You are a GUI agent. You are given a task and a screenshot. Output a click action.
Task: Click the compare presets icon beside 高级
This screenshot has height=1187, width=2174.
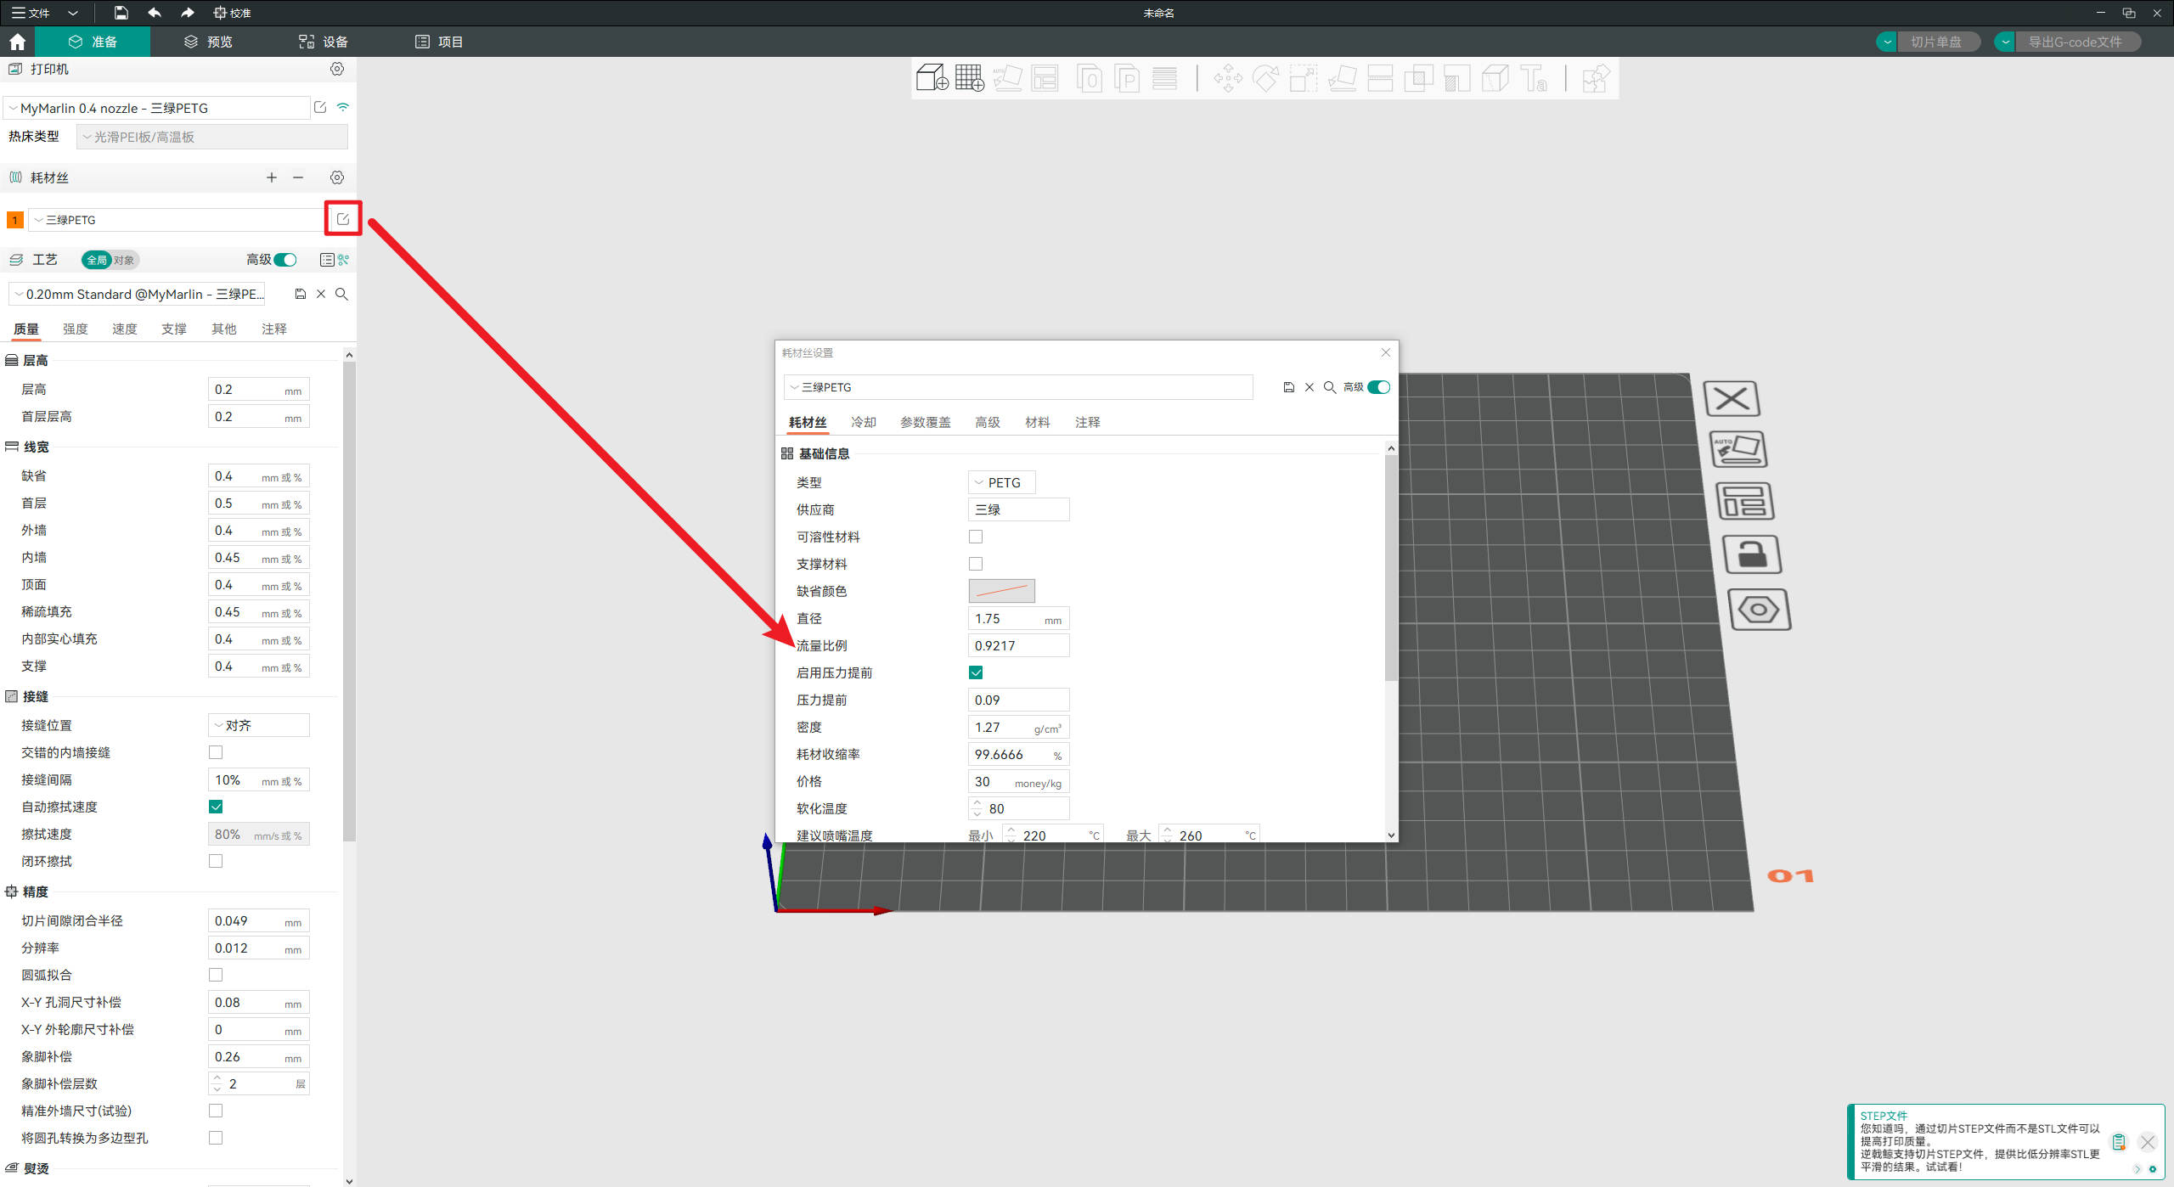click(344, 260)
